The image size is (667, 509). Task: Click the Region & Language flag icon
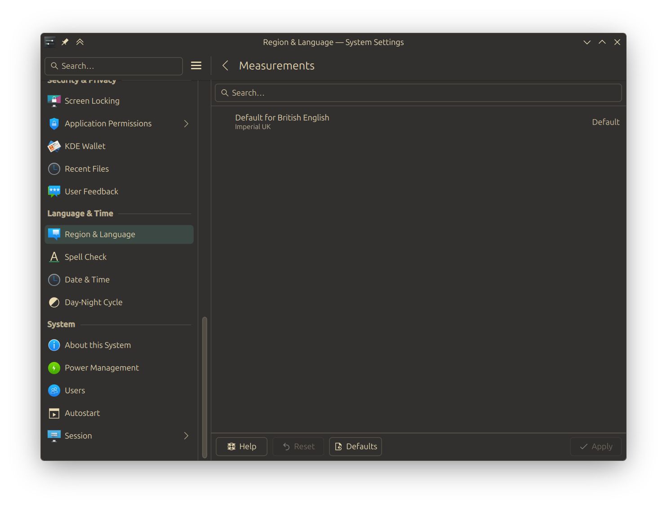(x=54, y=234)
